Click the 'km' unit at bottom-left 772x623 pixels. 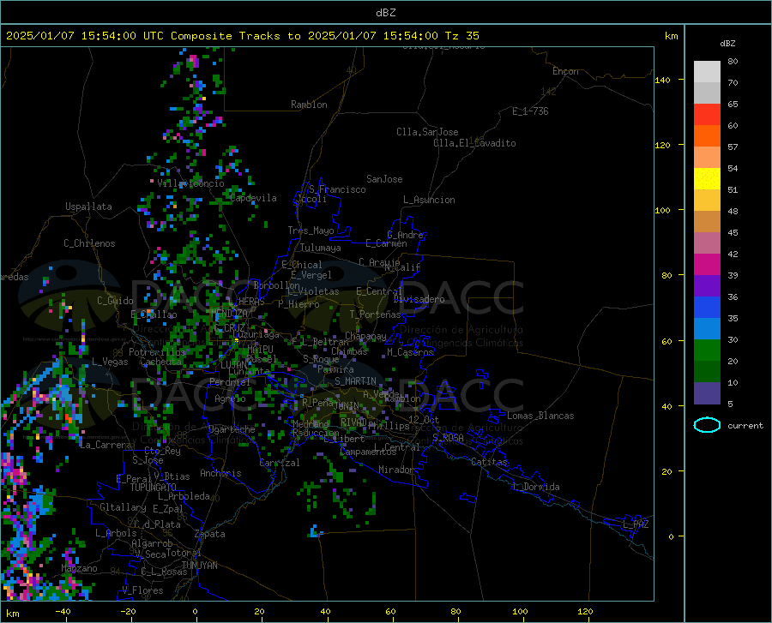[x=12, y=614]
